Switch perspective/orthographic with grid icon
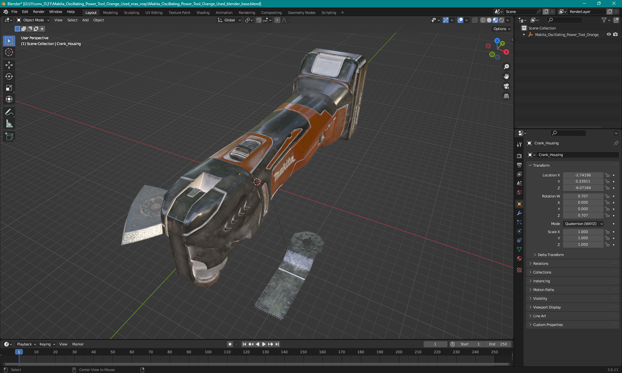The height and width of the screenshot is (373, 622). [506, 96]
